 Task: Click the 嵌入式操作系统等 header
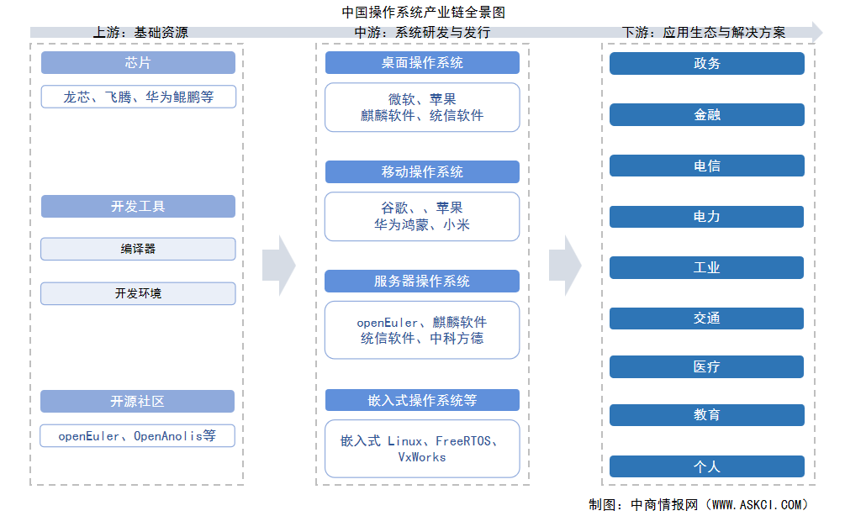(x=422, y=400)
